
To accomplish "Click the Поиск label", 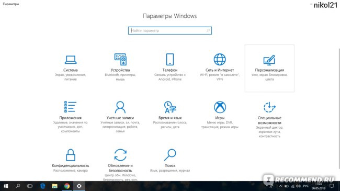I will point(170,165).
